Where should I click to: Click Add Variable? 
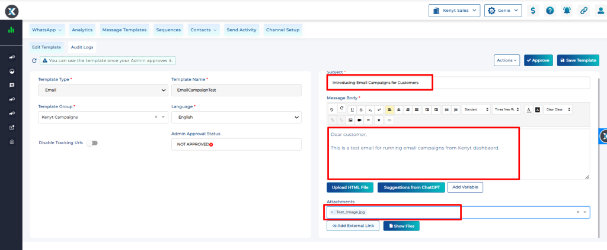click(x=465, y=187)
